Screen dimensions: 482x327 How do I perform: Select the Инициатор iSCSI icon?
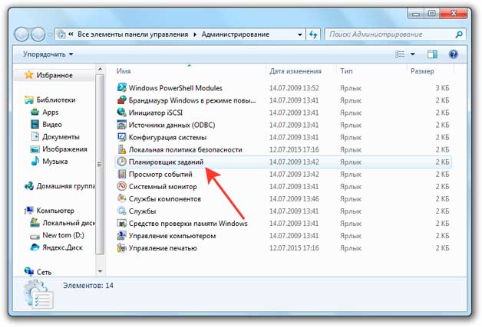[x=122, y=113]
